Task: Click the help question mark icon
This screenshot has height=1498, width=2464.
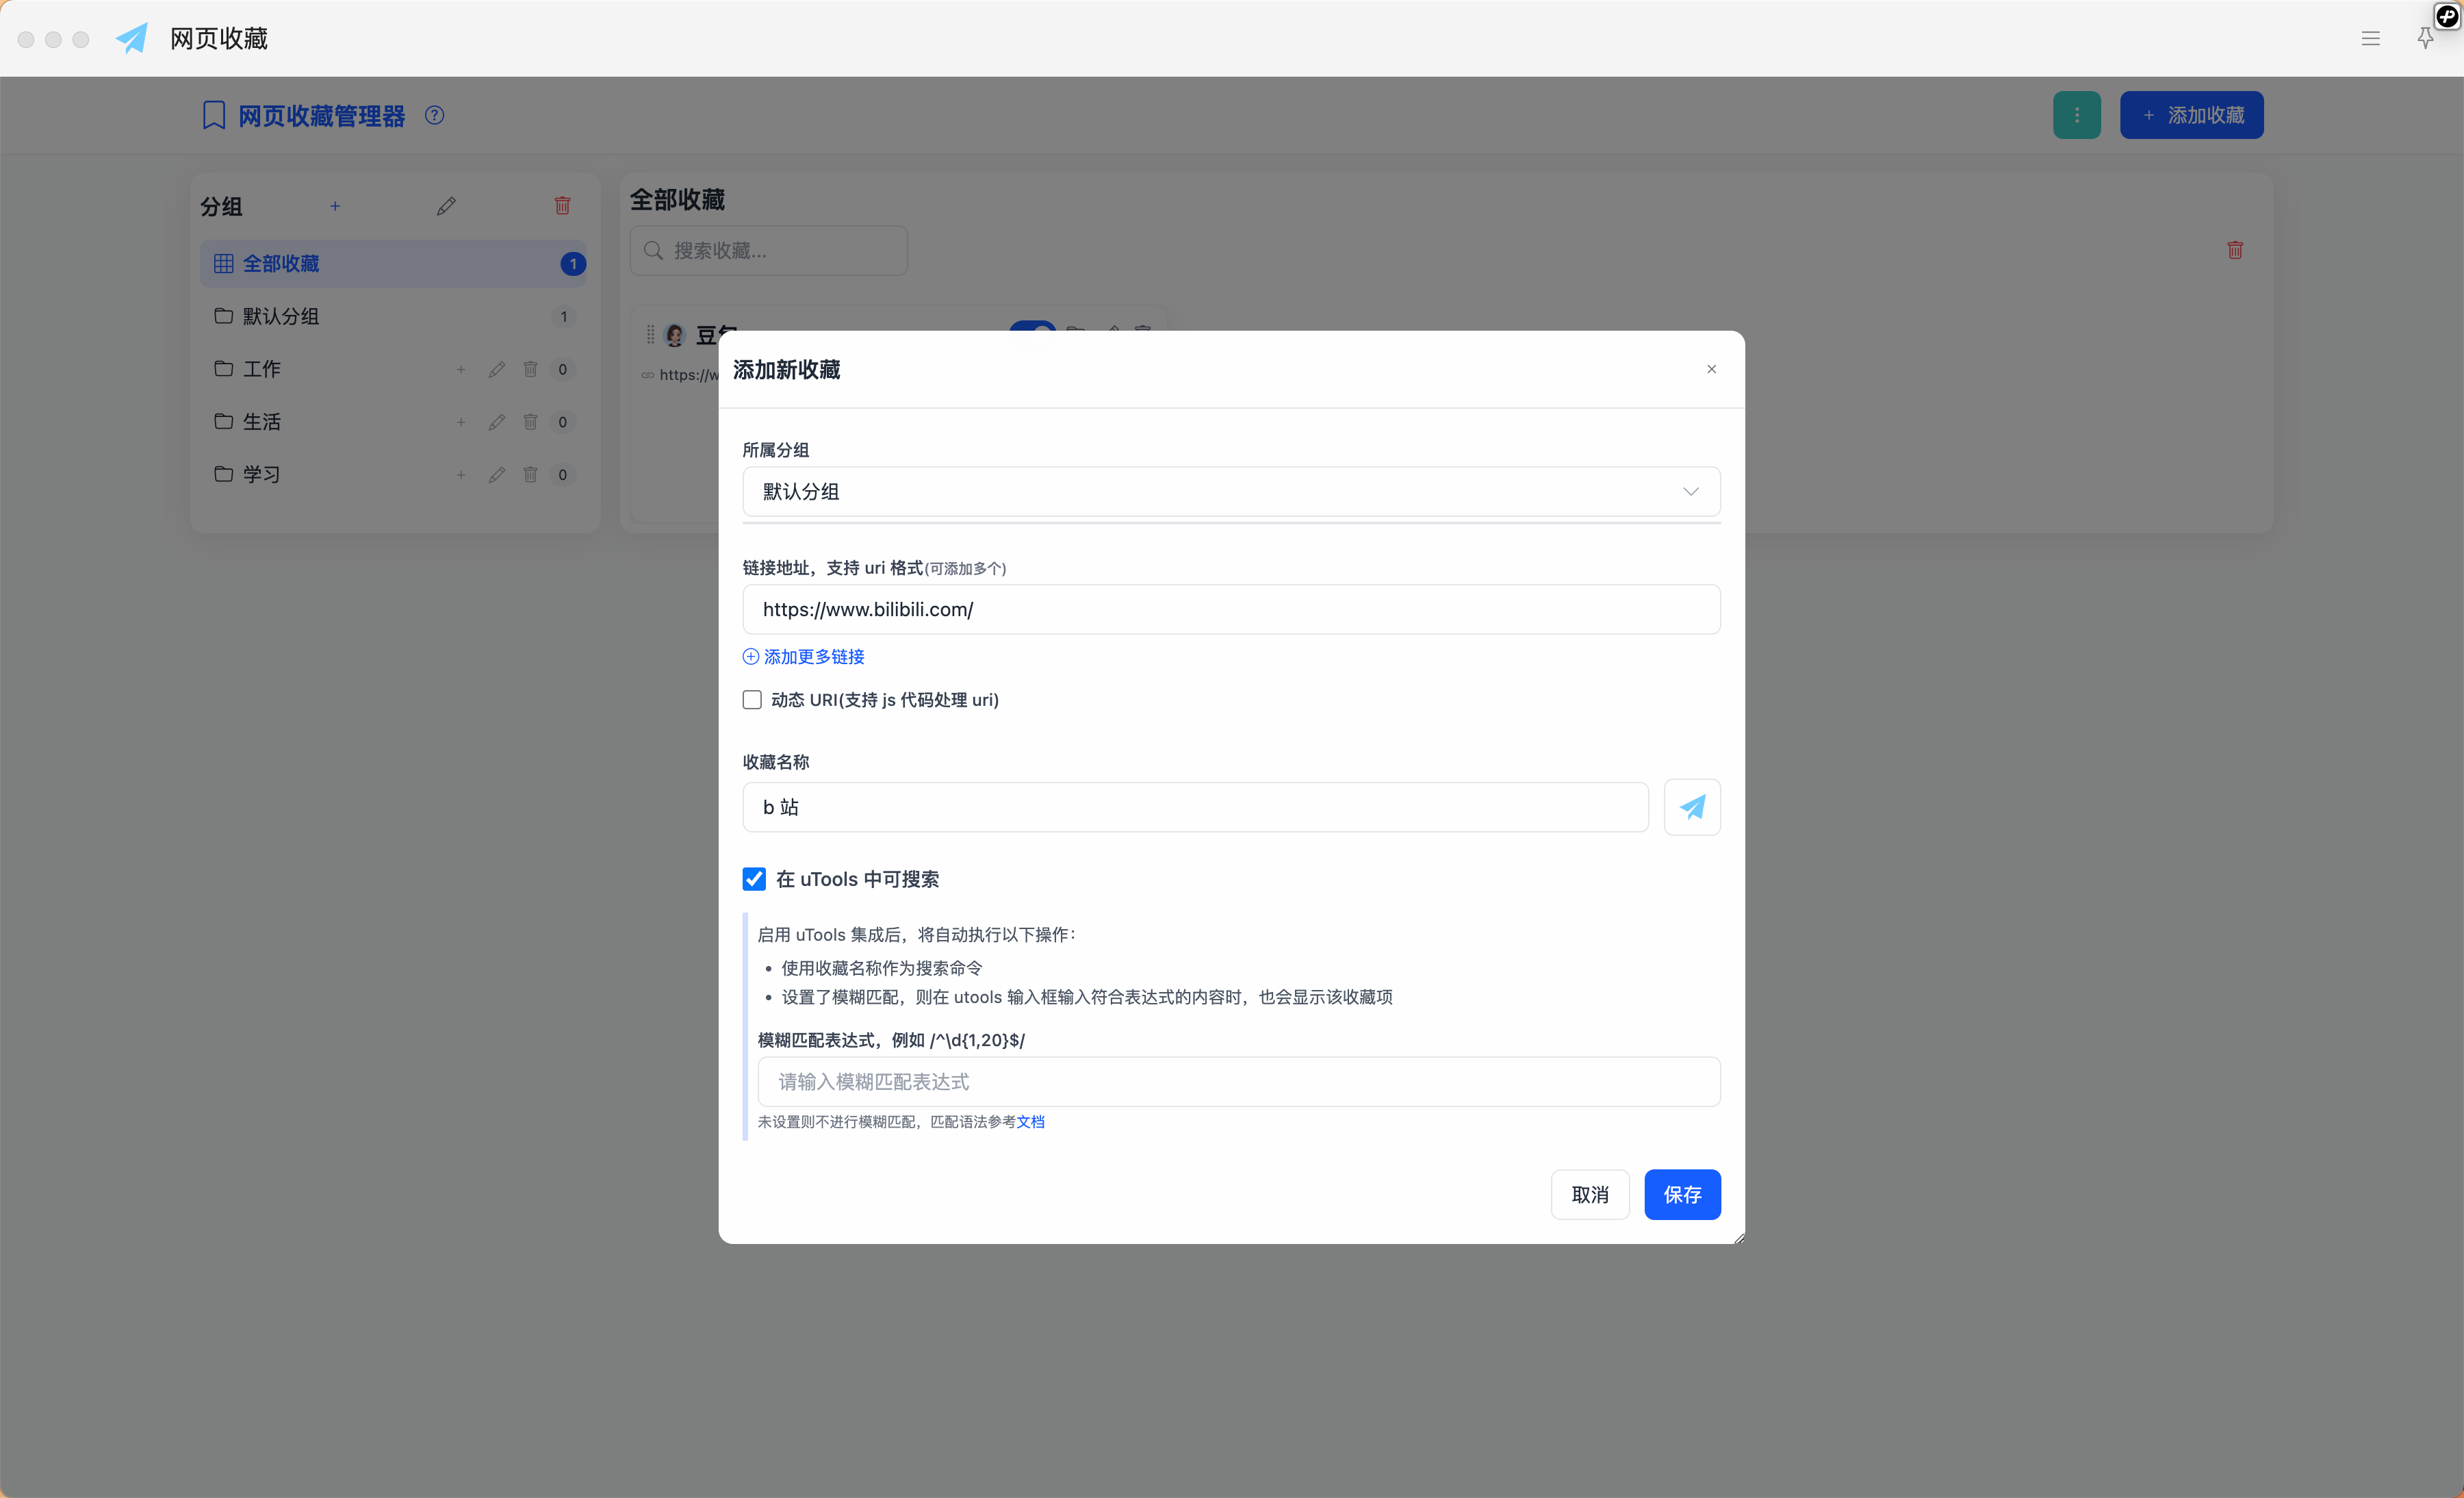Action: (x=434, y=115)
